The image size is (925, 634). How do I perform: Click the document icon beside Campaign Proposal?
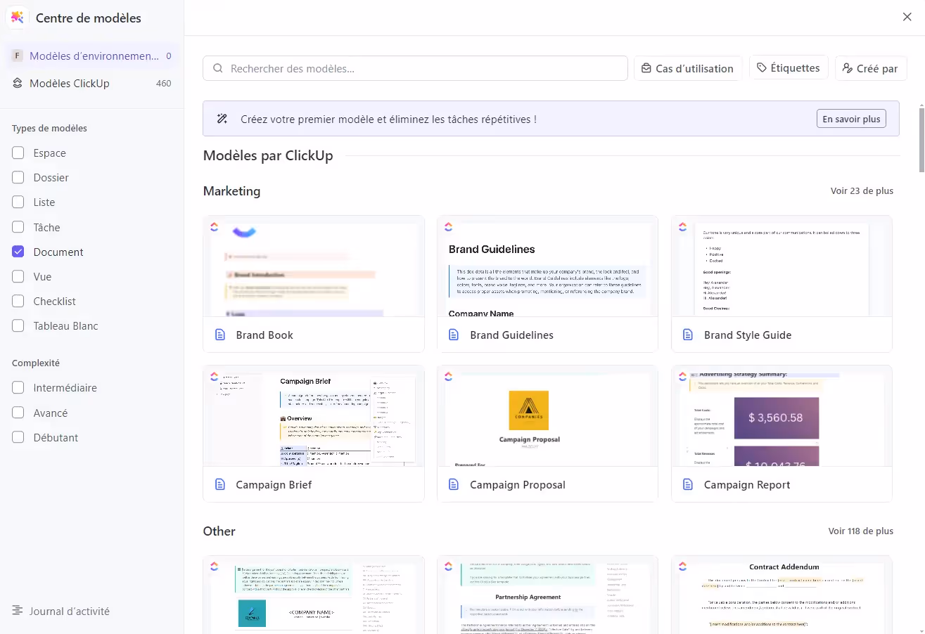point(454,485)
